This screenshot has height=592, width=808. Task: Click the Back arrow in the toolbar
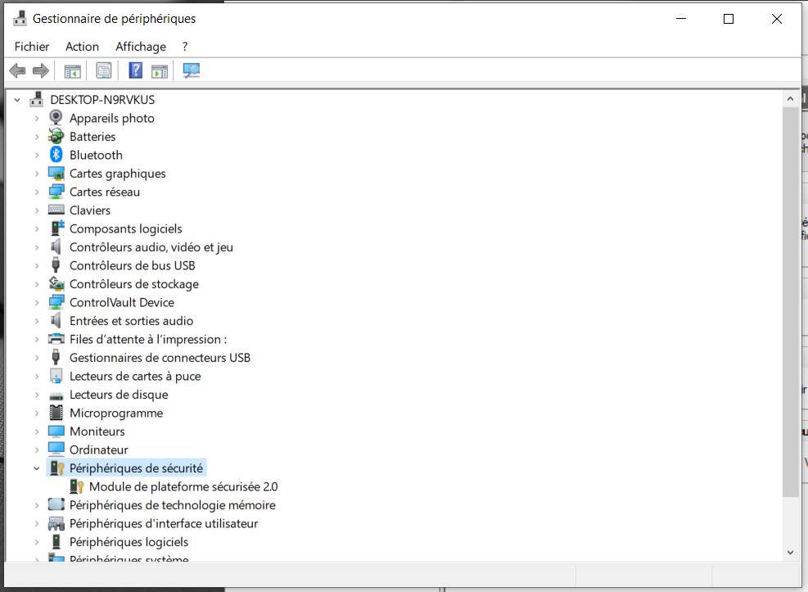(x=17, y=71)
